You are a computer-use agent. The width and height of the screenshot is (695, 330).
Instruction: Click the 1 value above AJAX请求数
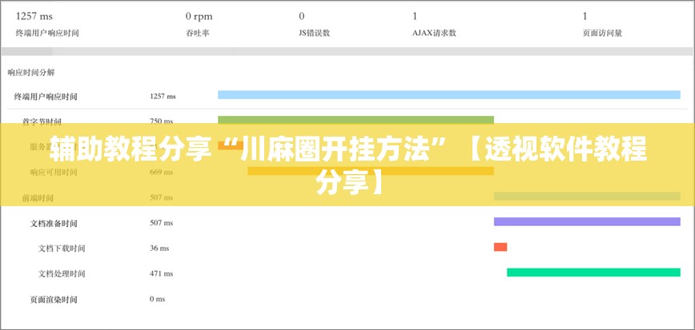pos(415,17)
